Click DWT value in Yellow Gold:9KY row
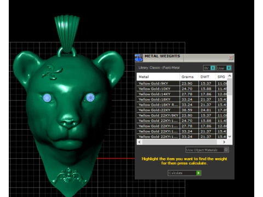This screenshot has width=263, height=197. click(x=206, y=83)
